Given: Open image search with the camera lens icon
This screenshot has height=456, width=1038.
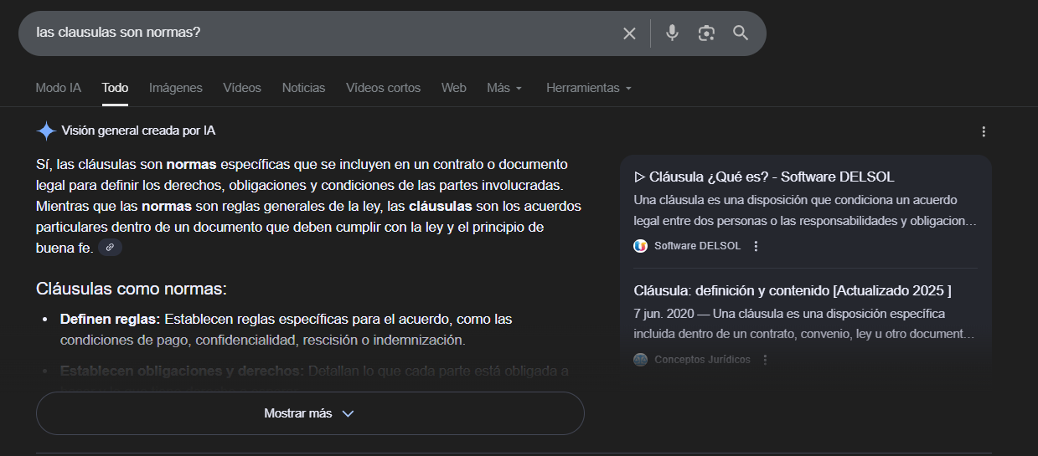Looking at the screenshot, I should tap(706, 33).
